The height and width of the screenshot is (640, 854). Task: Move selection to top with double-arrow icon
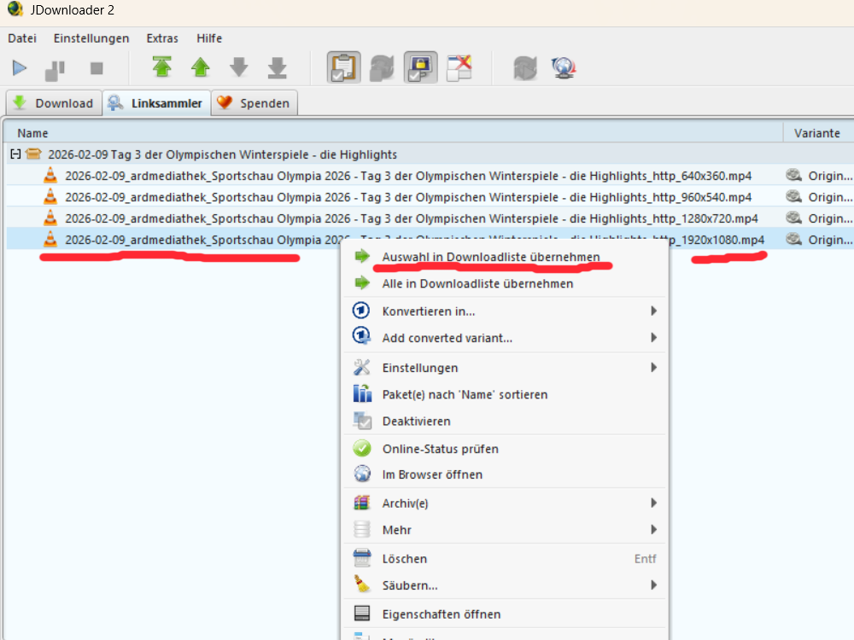pyautogui.click(x=161, y=67)
